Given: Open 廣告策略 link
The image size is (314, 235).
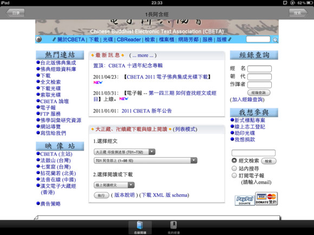Looking at the screenshot, I should (x=50, y=204).
